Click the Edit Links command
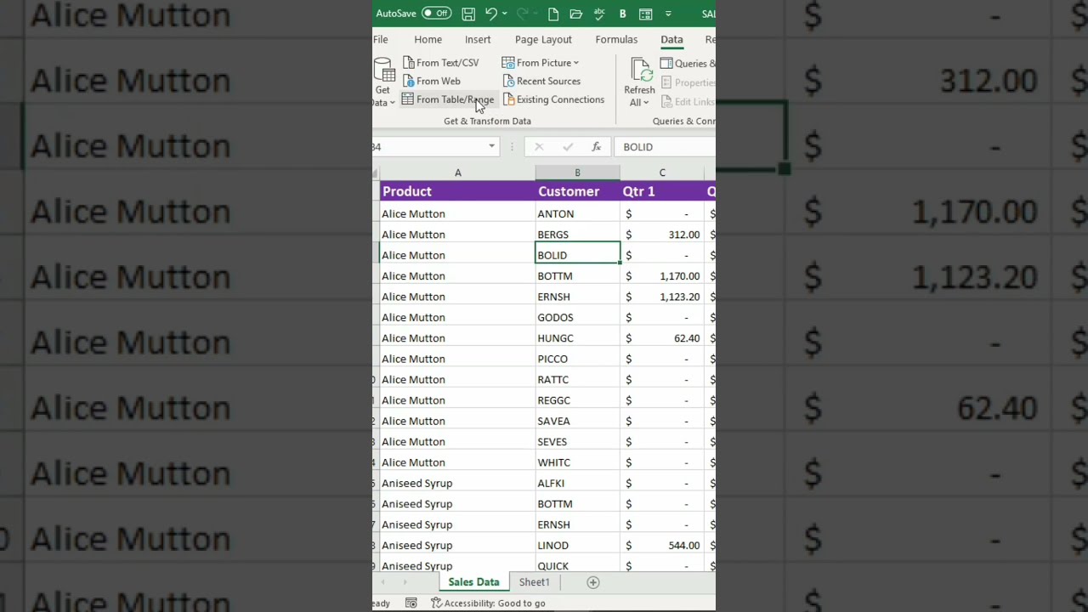Viewport: 1088px width, 612px height. coord(688,102)
